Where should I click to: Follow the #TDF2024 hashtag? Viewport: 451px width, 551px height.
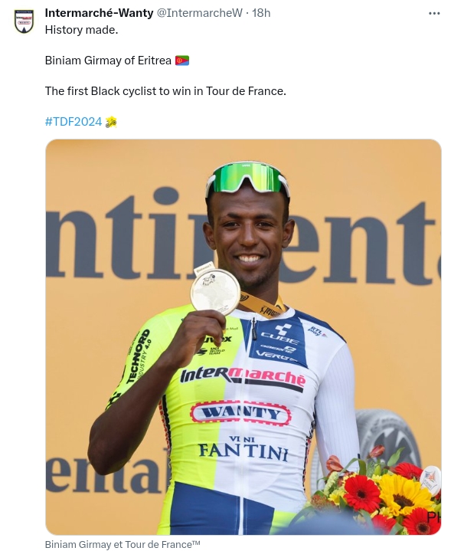74,122
